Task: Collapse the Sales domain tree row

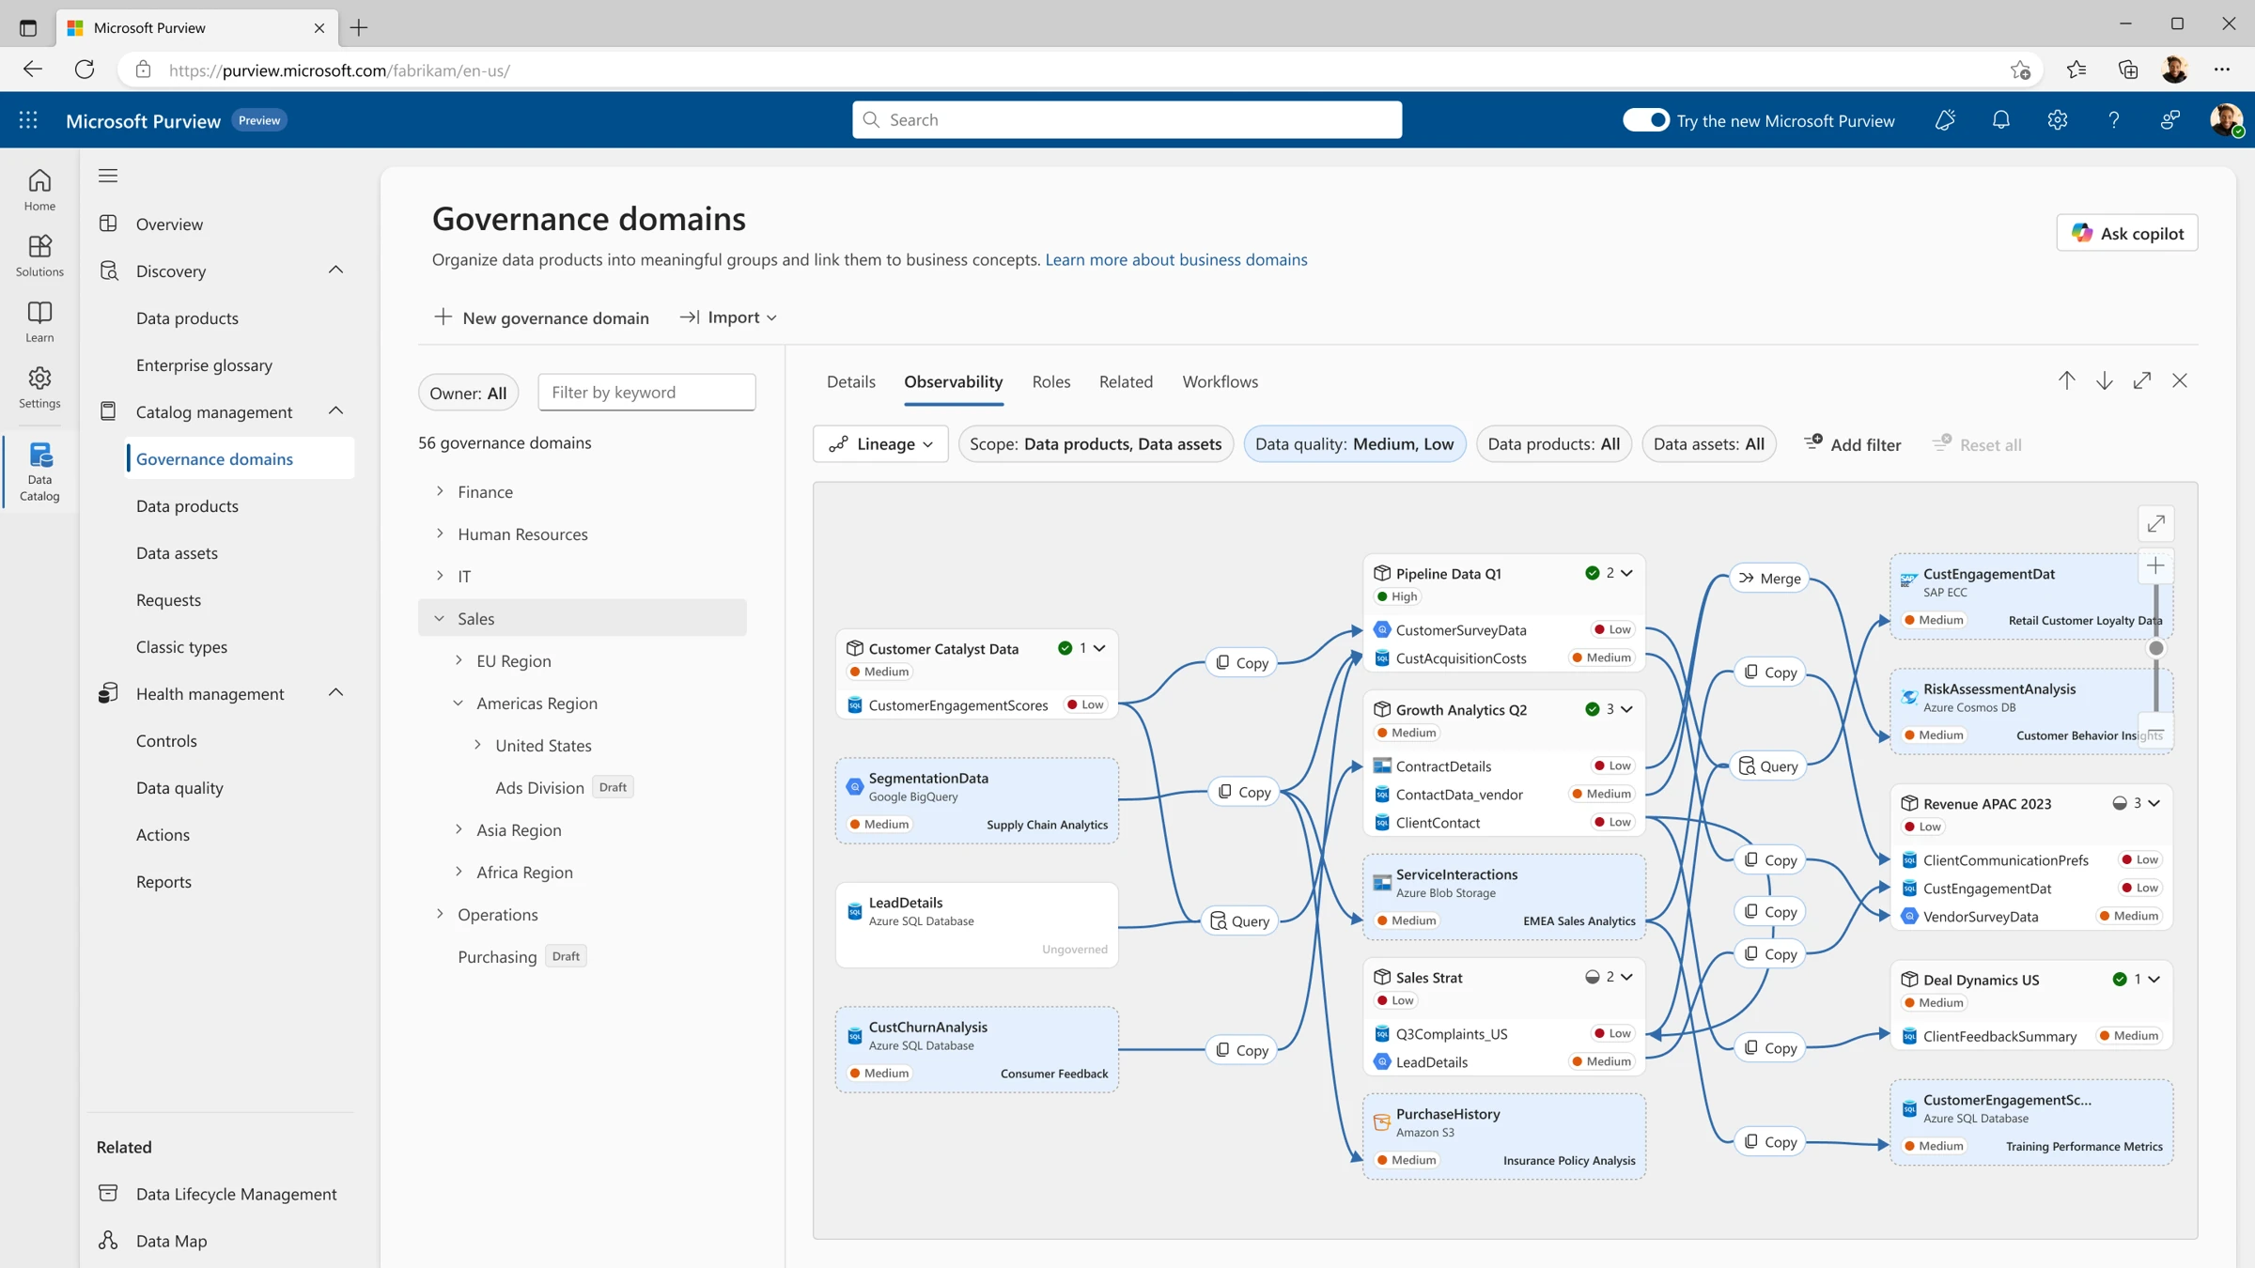Action: point(440,618)
